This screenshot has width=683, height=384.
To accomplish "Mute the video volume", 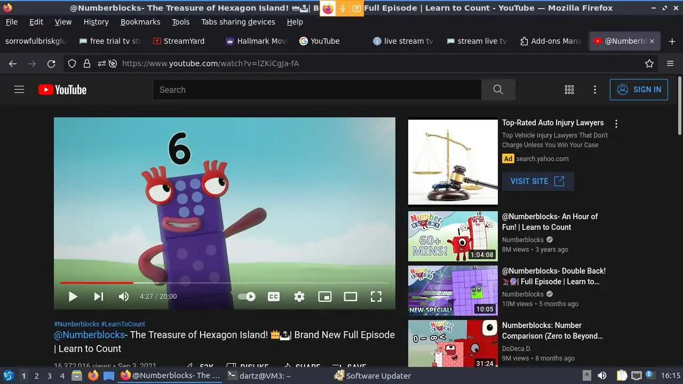I will pyautogui.click(x=124, y=297).
